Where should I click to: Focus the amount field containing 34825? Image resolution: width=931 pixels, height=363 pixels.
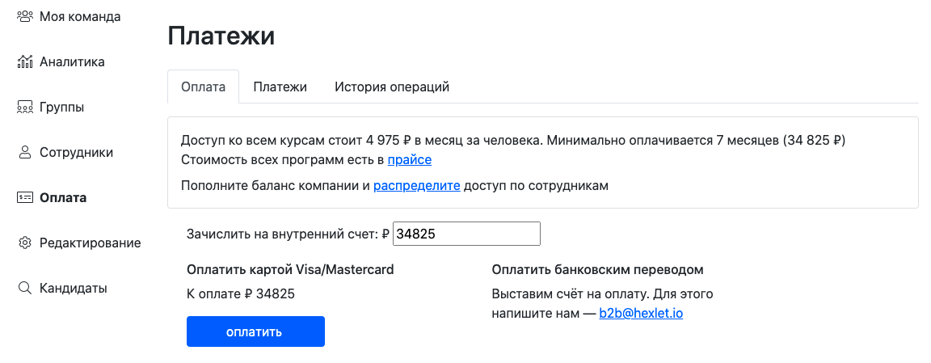click(466, 234)
